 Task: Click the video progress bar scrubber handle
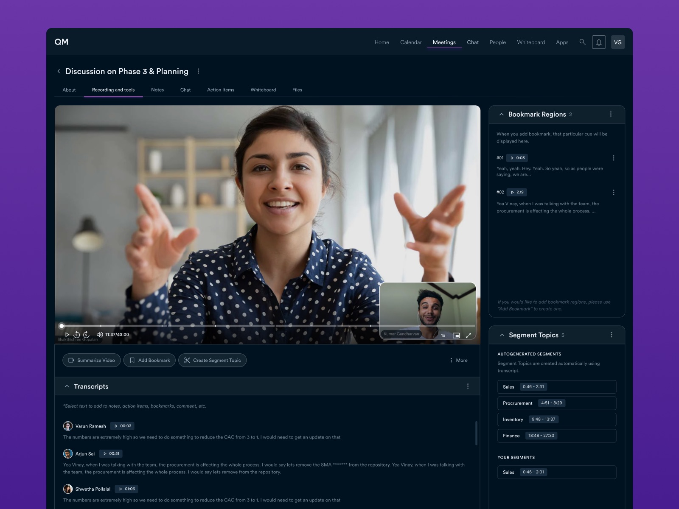point(62,326)
